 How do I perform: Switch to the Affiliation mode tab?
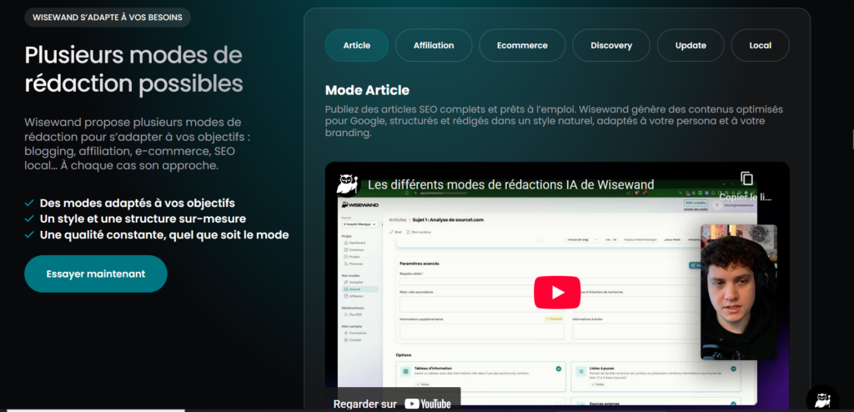[434, 45]
